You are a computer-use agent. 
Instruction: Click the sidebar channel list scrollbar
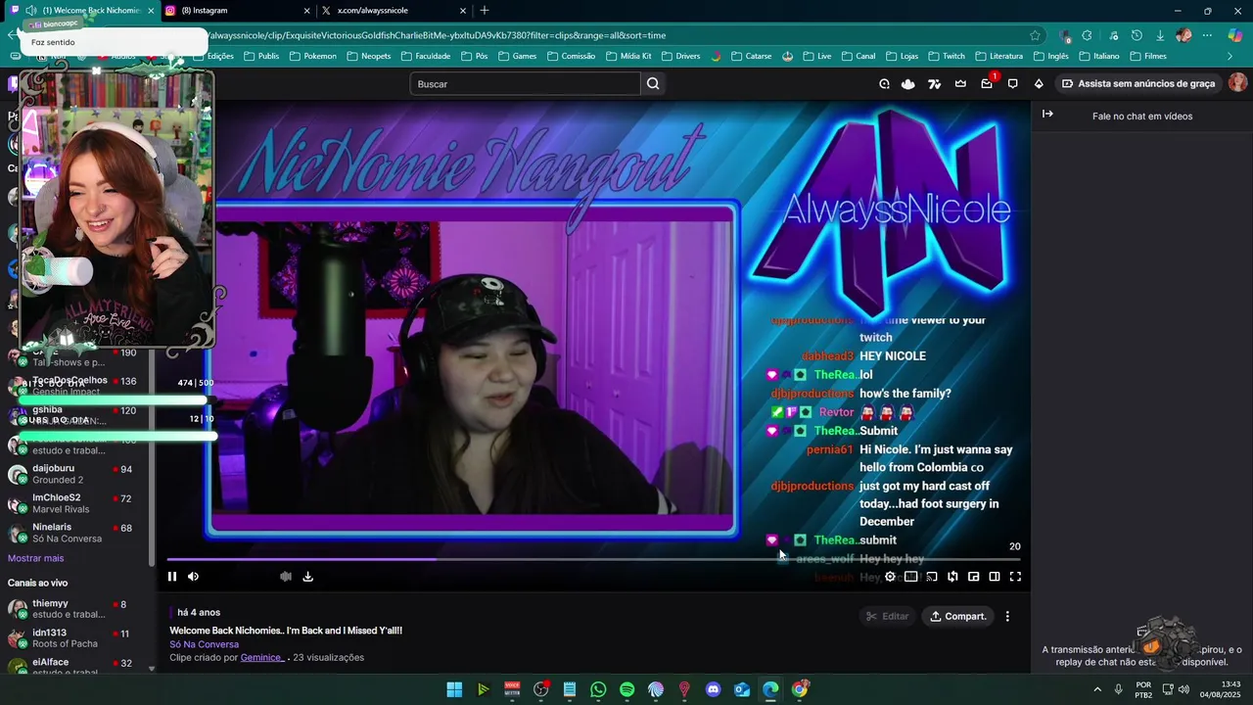[x=152, y=460]
